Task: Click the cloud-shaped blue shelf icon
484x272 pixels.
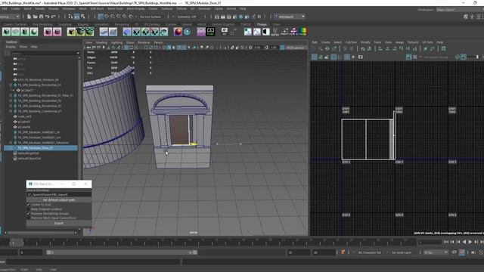Action: click(x=127, y=32)
